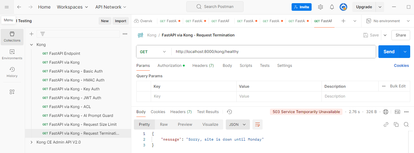Search the response with magnifier icon

coord(406,124)
